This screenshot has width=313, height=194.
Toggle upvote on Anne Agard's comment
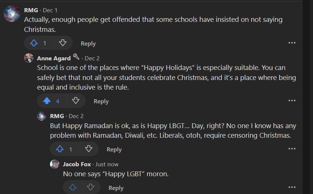click(47, 101)
